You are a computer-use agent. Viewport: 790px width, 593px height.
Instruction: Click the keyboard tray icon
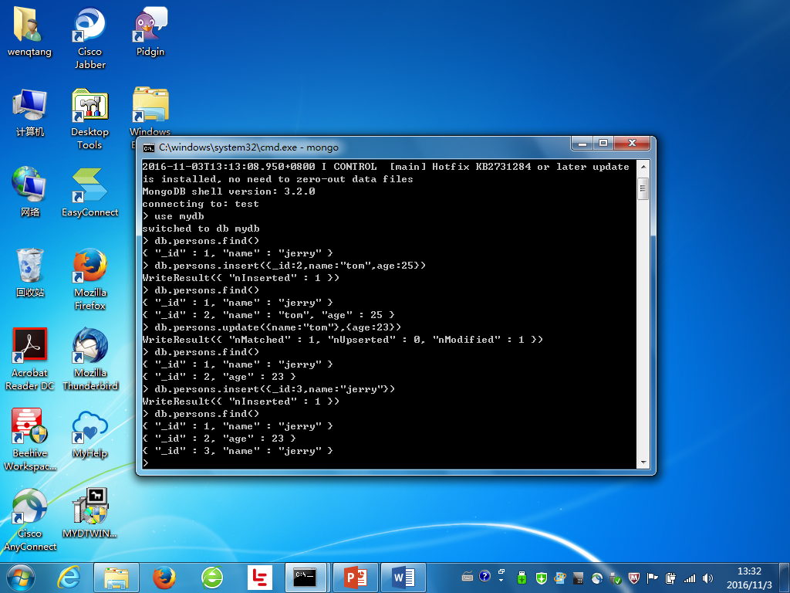click(468, 576)
